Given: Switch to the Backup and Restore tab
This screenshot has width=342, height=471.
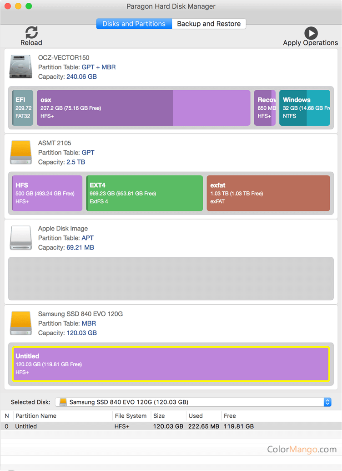Looking at the screenshot, I should [209, 24].
